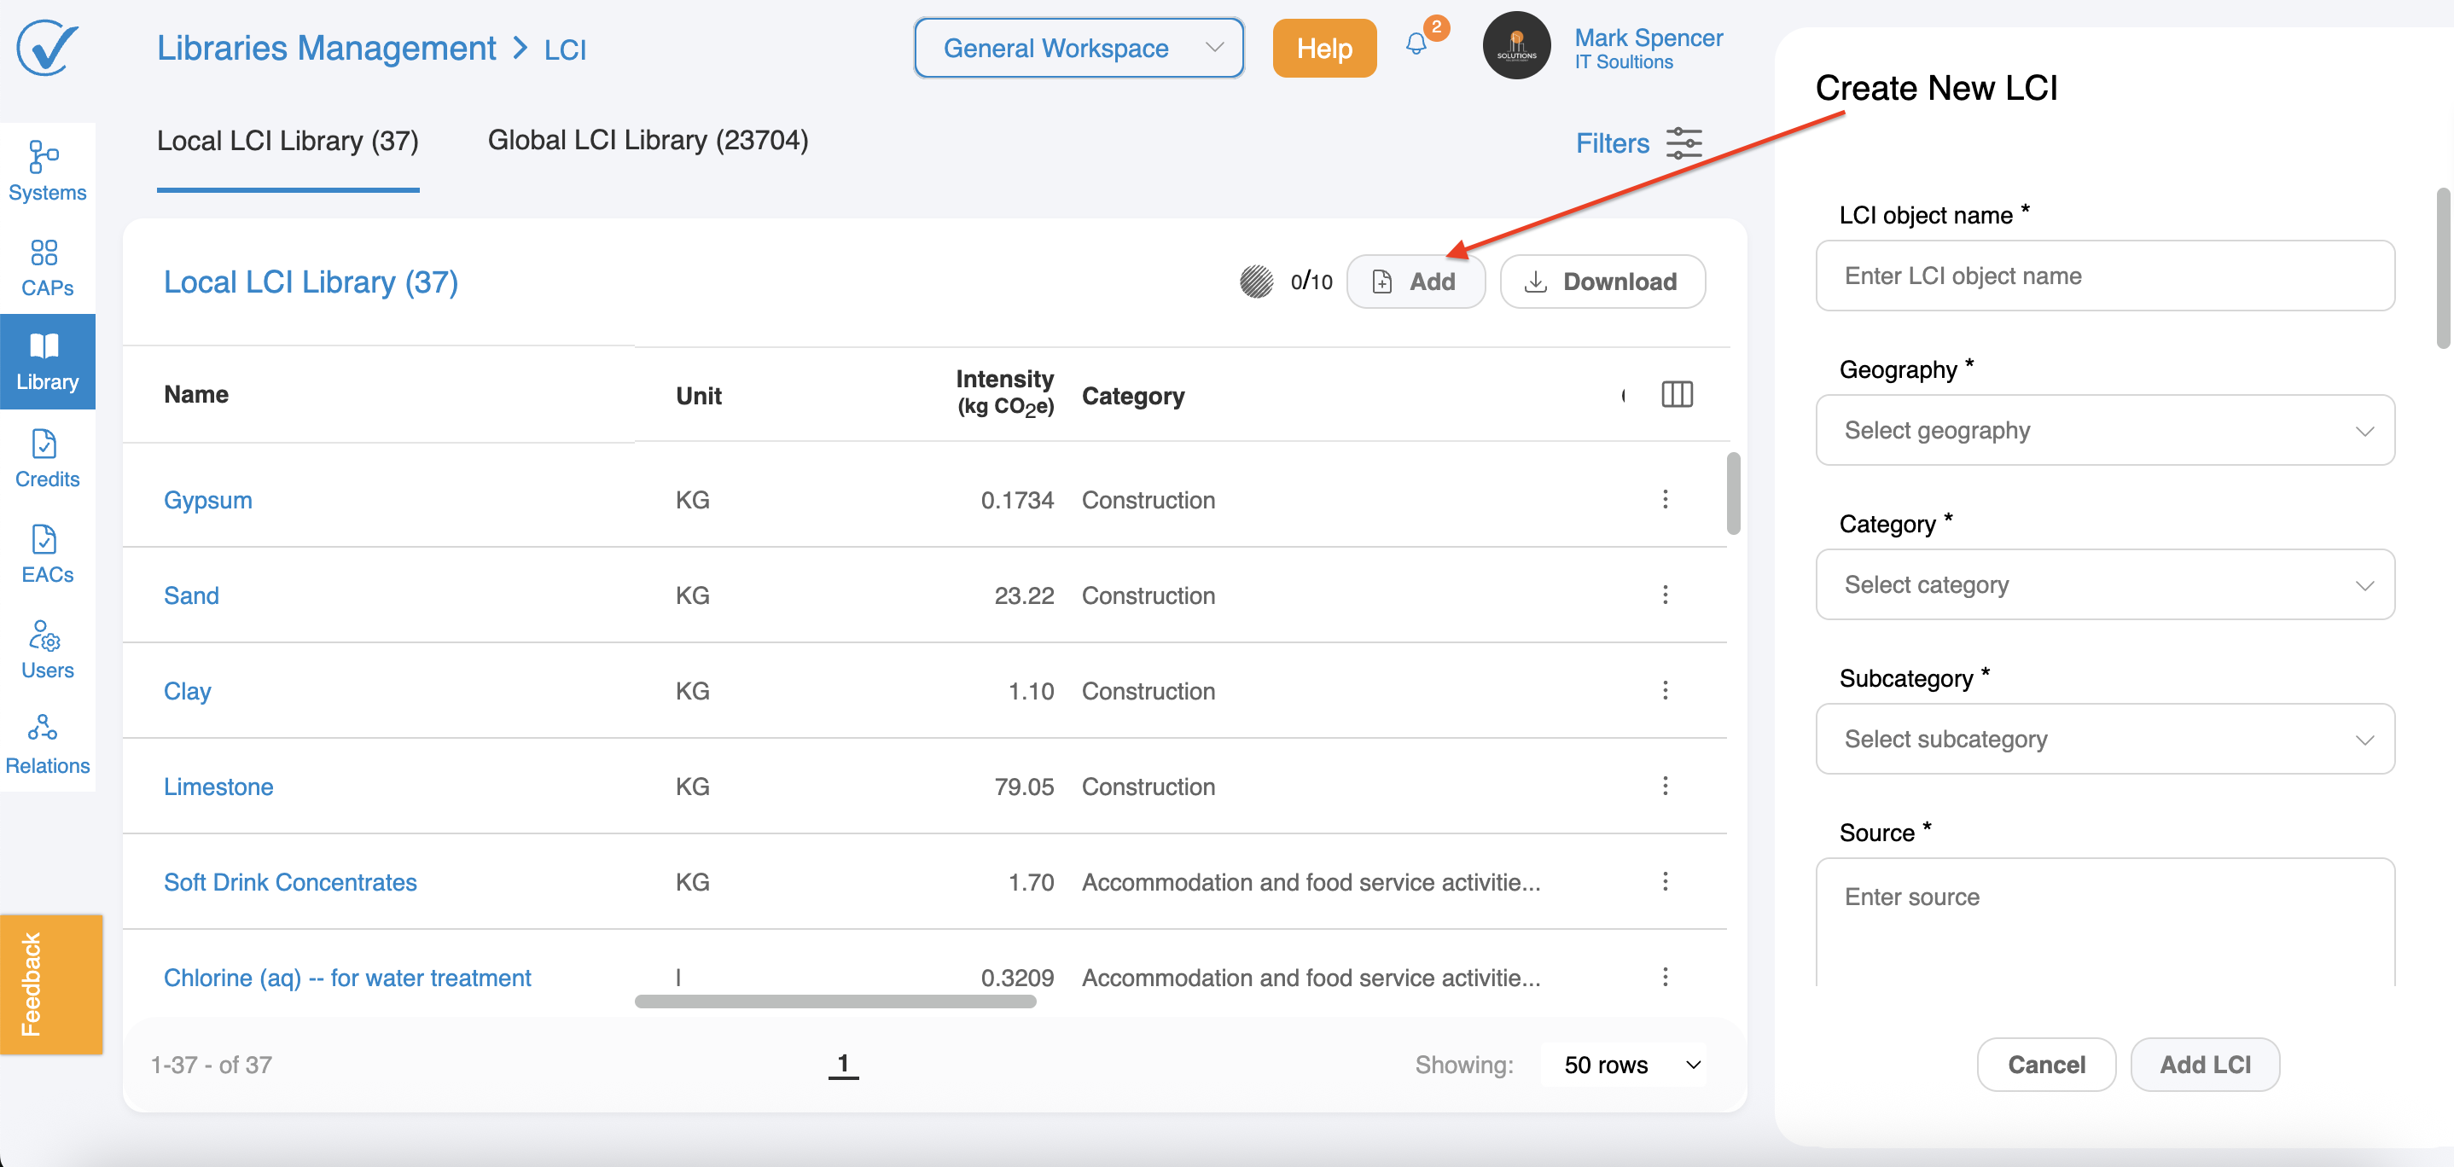
Task: Click the LCI breadcrumb item
Action: click(x=565, y=49)
